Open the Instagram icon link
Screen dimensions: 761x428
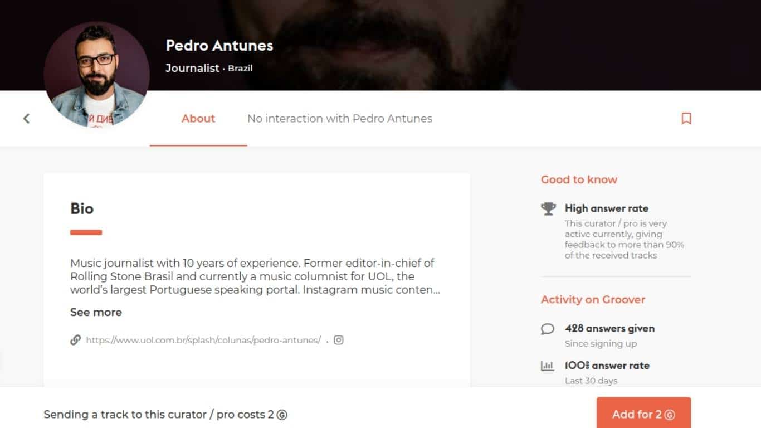(338, 339)
